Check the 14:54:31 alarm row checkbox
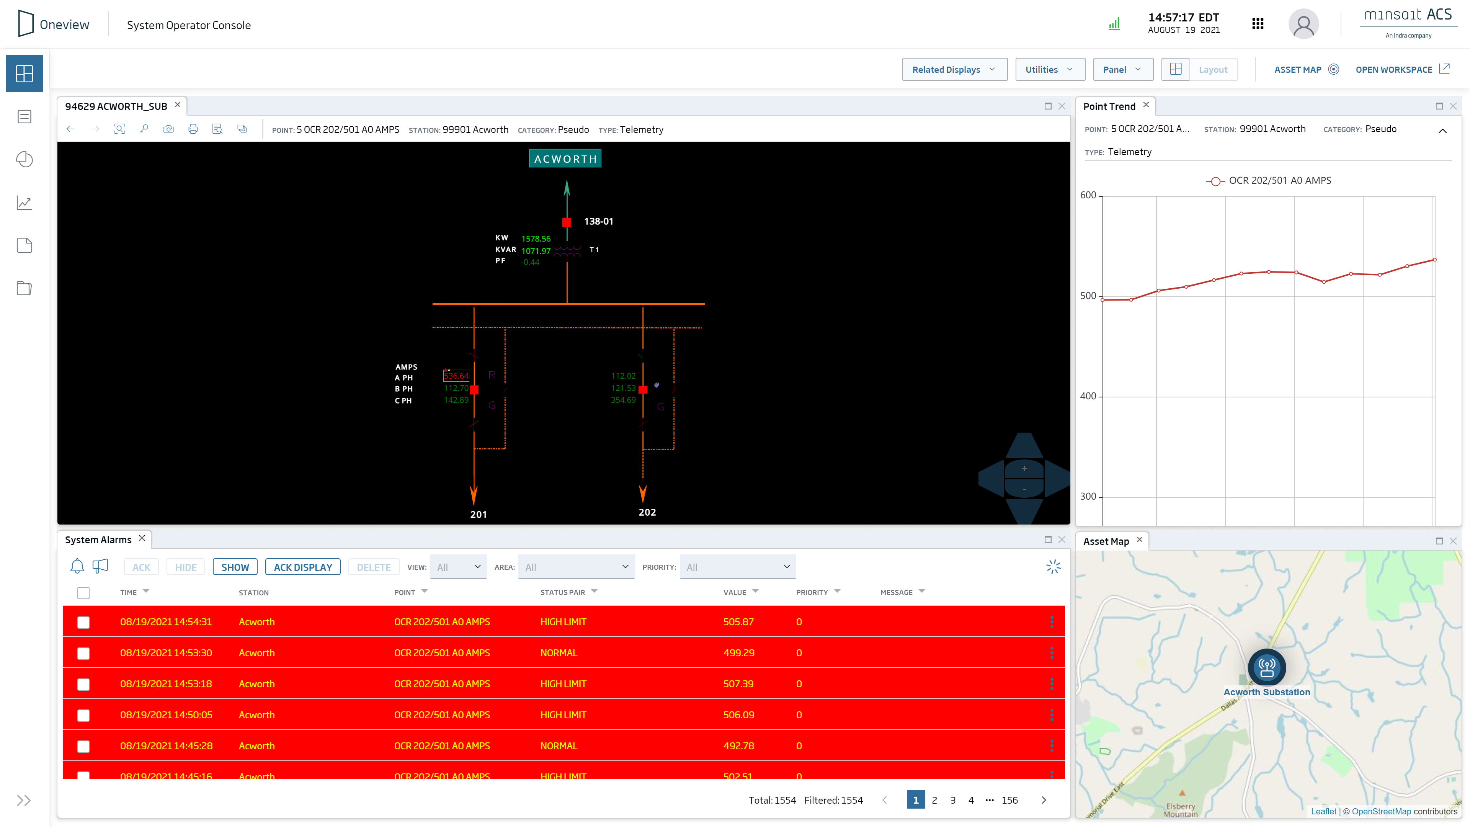This screenshot has width=1470, height=827. point(83,622)
